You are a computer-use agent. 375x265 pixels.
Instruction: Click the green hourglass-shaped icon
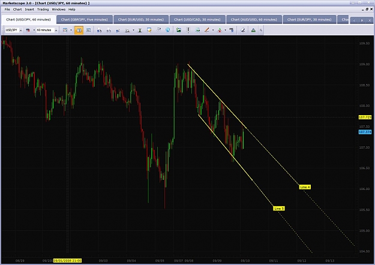pos(140,31)
